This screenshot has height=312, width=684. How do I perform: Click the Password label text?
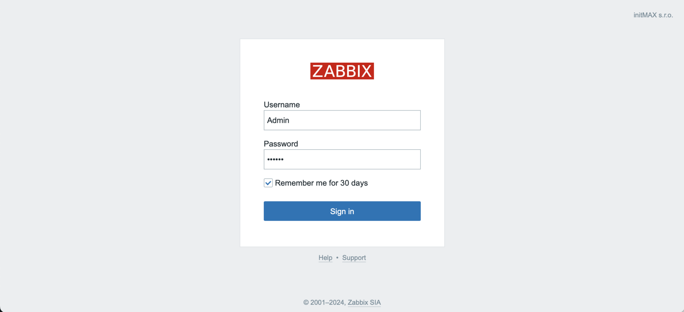tap(281, 144)
